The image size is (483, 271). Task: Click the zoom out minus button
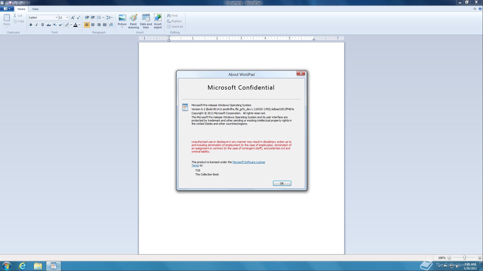point(449,258)
